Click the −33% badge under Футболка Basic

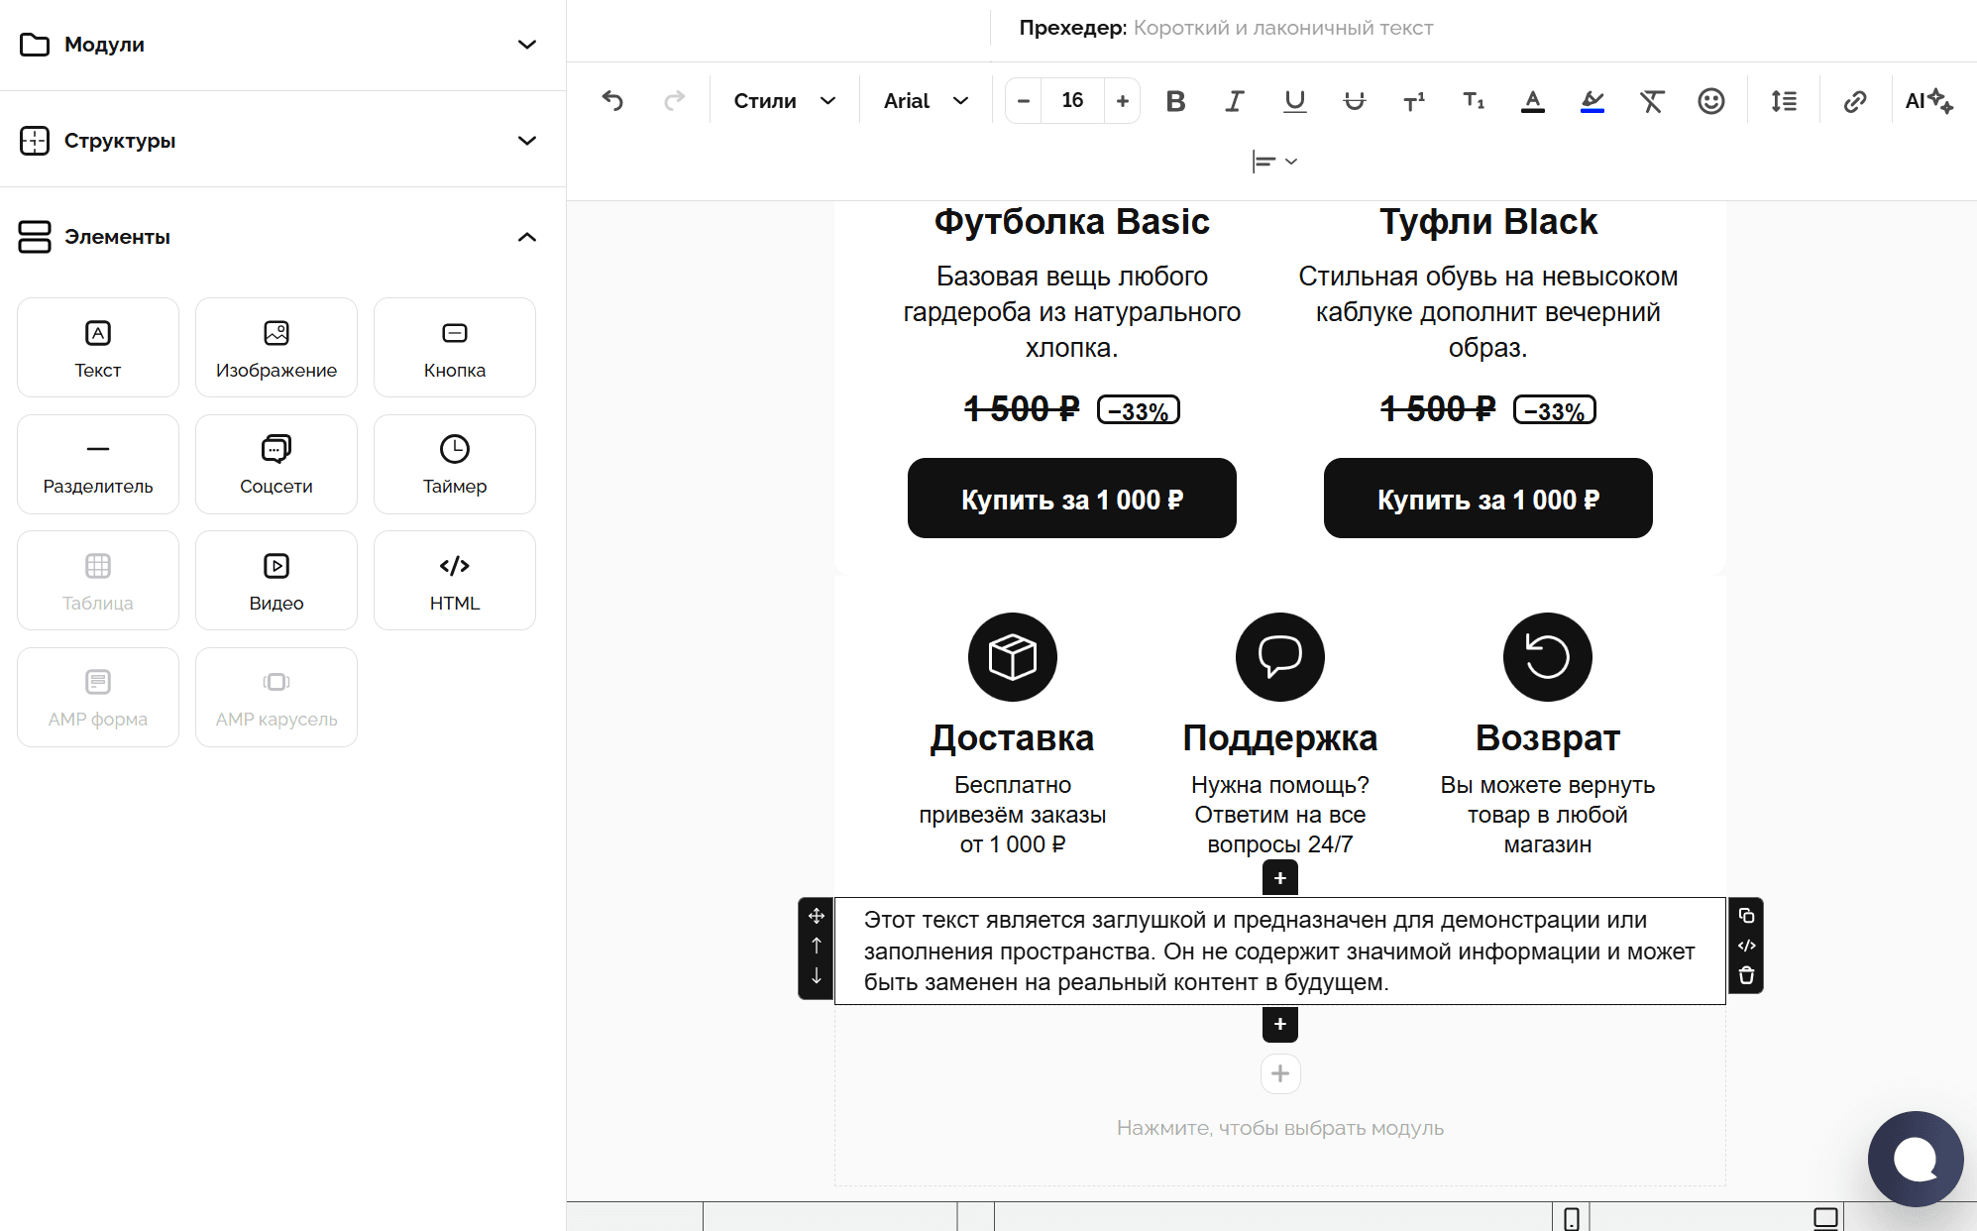coord(1139,410)
